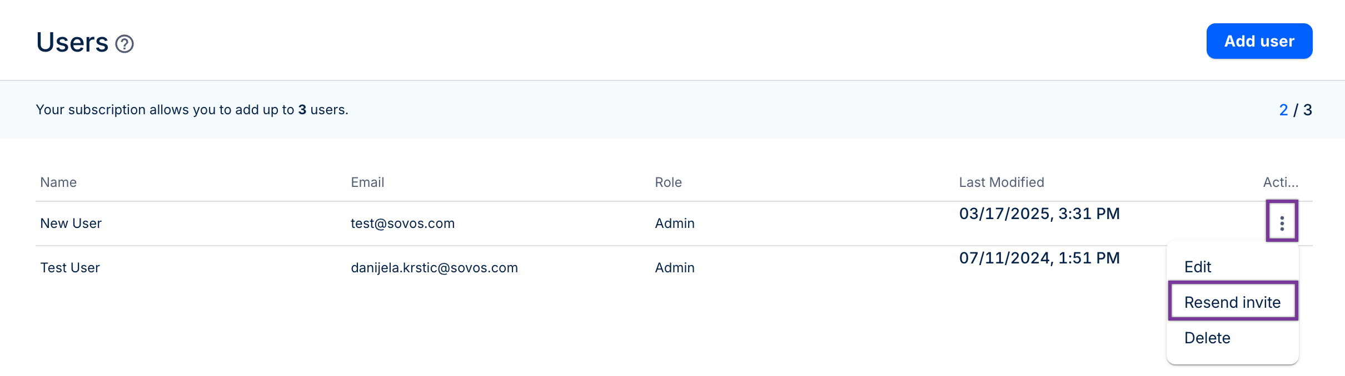The height and width of the screenshot is (376, 1345).
Task: Click the help question mark icon beside Users
Action: point(124,44)
